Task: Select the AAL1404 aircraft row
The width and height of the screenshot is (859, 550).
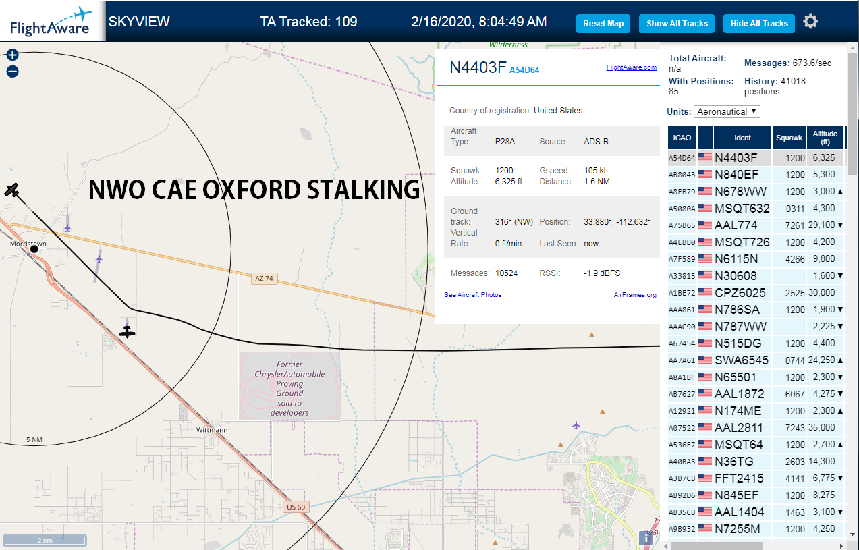Action: point(756,512)
